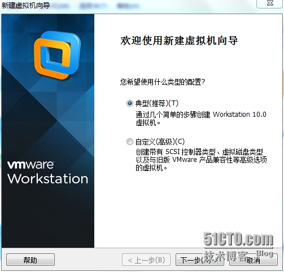This screenshot has height=272, width=284.
Task: Go back with the 上一步(B) button
Action: pos(146,260)
